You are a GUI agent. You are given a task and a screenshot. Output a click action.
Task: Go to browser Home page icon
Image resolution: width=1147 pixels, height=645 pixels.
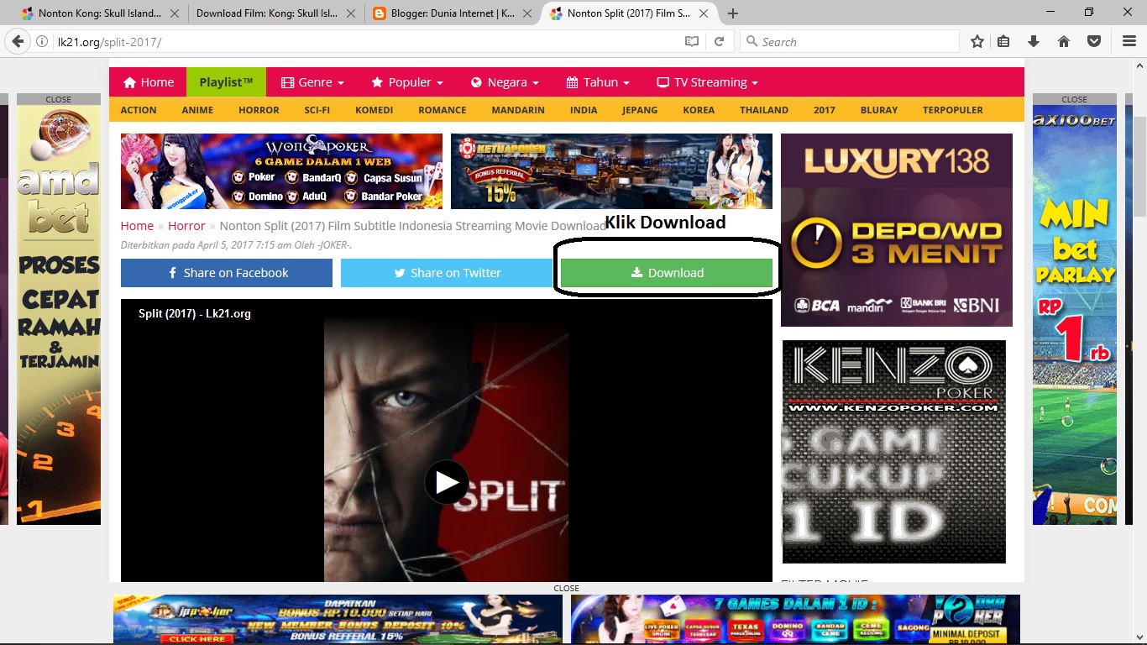click(x=1064, y=41)
